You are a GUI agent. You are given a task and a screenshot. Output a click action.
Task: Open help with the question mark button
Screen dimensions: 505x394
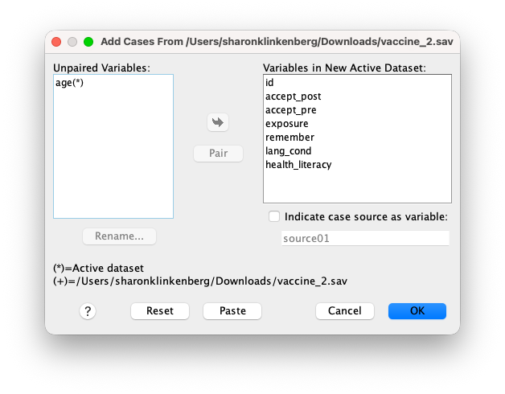click(88, 311)
